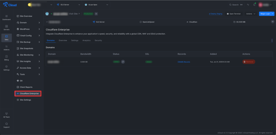Click the Magic Login button
The width and height of the screenshot is (276, 135).
(x=265, y=14)
